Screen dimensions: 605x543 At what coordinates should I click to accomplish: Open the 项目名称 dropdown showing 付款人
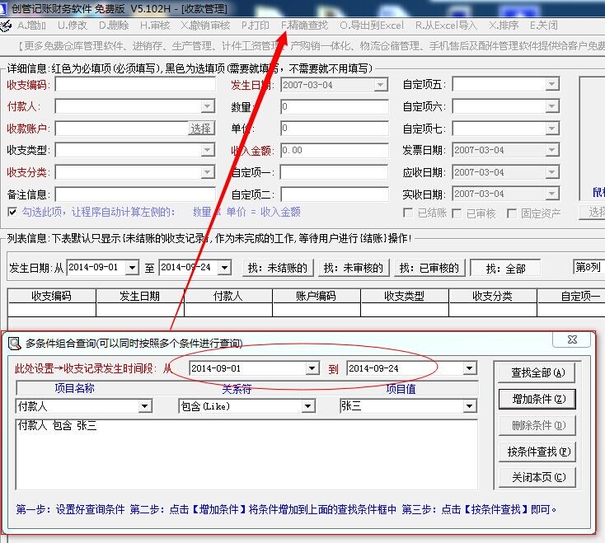tap(145, 406)
